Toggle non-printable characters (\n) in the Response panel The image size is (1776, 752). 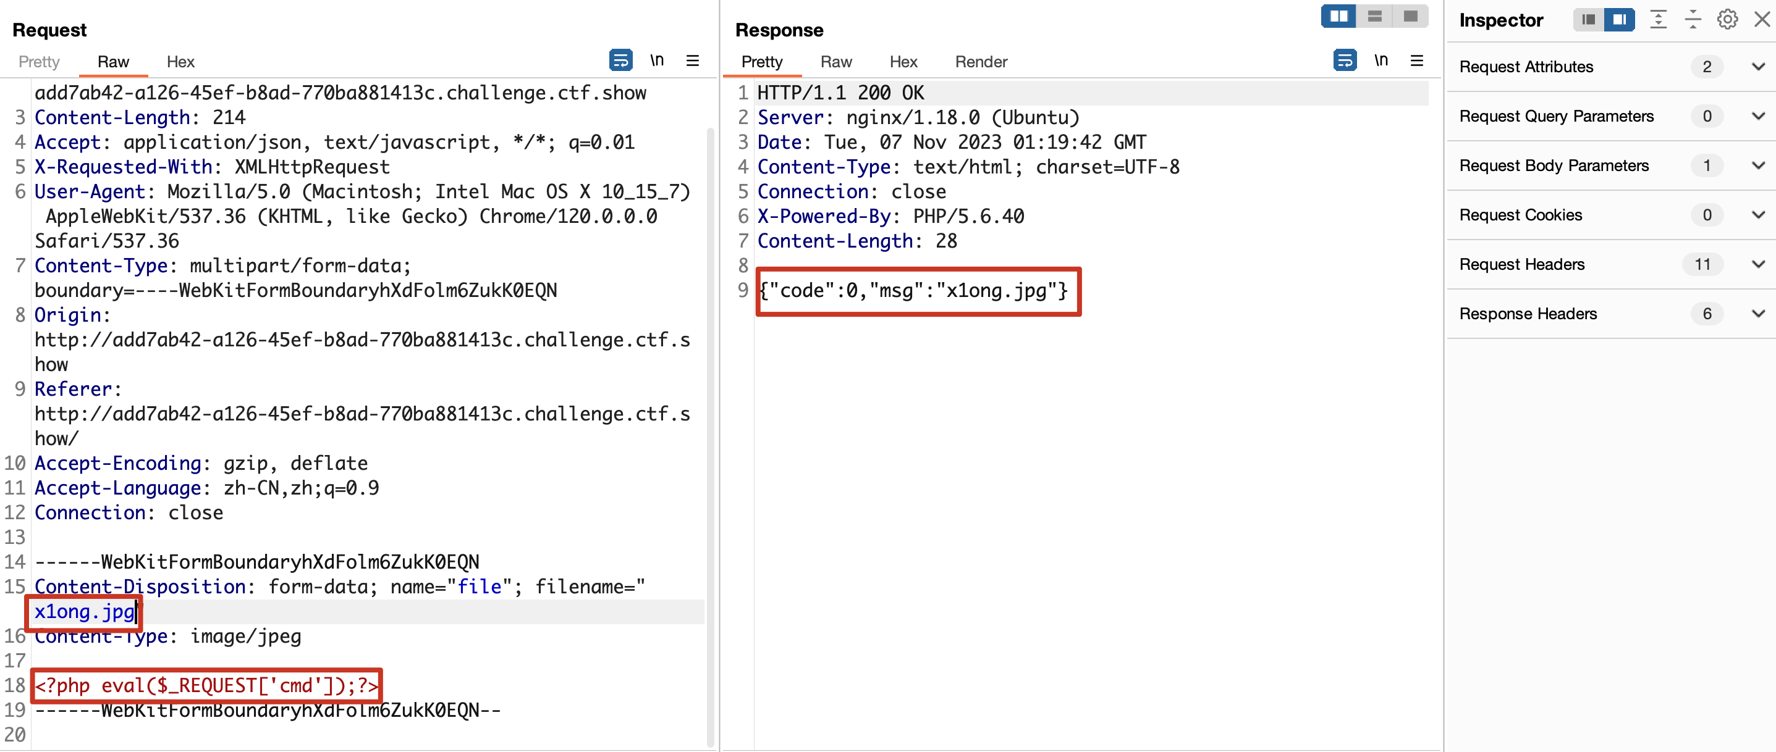(1381, 61)
